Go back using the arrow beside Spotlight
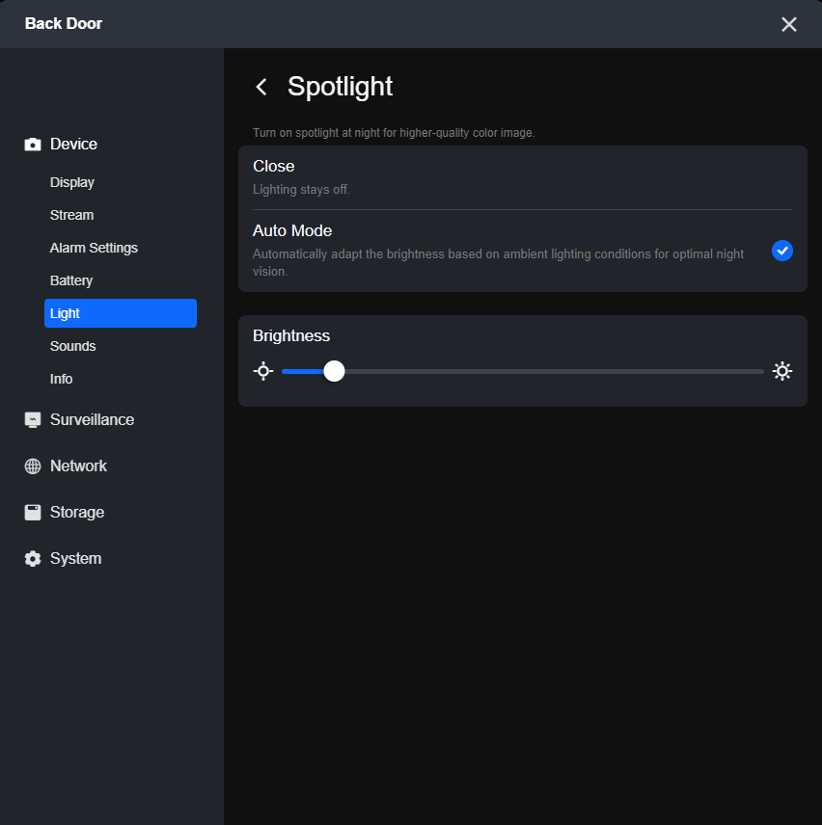The image size is (822, 825). point(261,87)
